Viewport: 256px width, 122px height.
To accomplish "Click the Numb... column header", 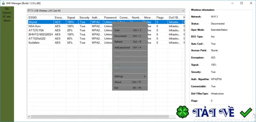I will click(137, 18).
